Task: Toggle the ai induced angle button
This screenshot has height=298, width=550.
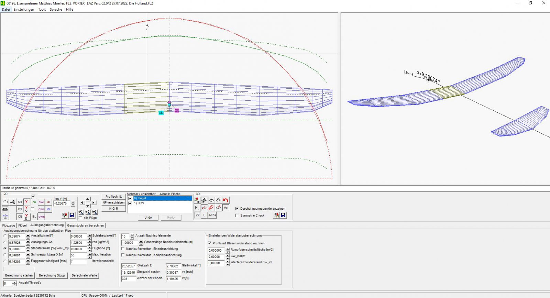Action: click(48, 202)
